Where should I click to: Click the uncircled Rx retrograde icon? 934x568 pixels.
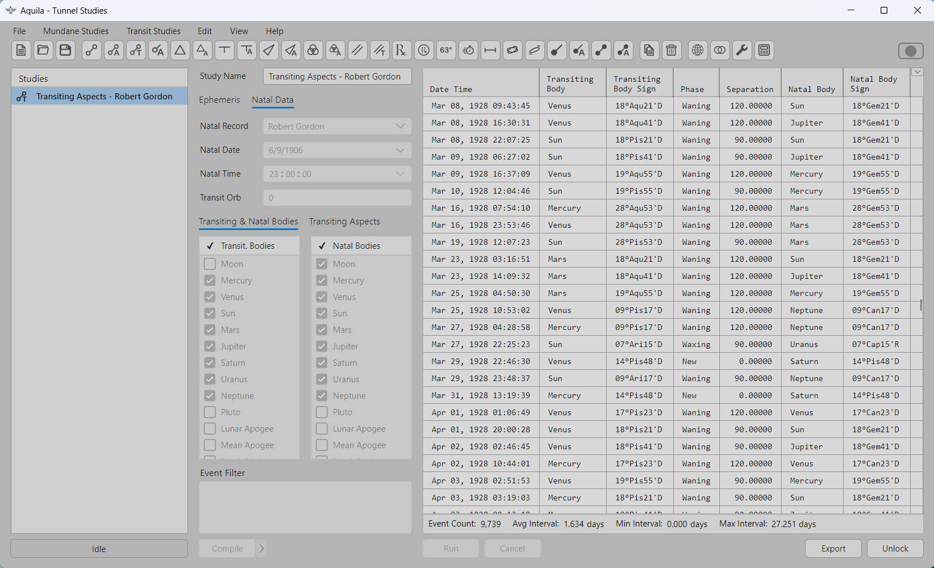402,51
